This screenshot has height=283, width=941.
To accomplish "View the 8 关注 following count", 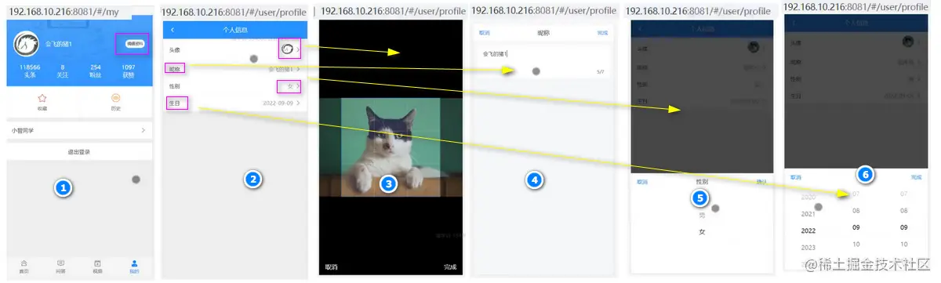I will click(62, 71).
